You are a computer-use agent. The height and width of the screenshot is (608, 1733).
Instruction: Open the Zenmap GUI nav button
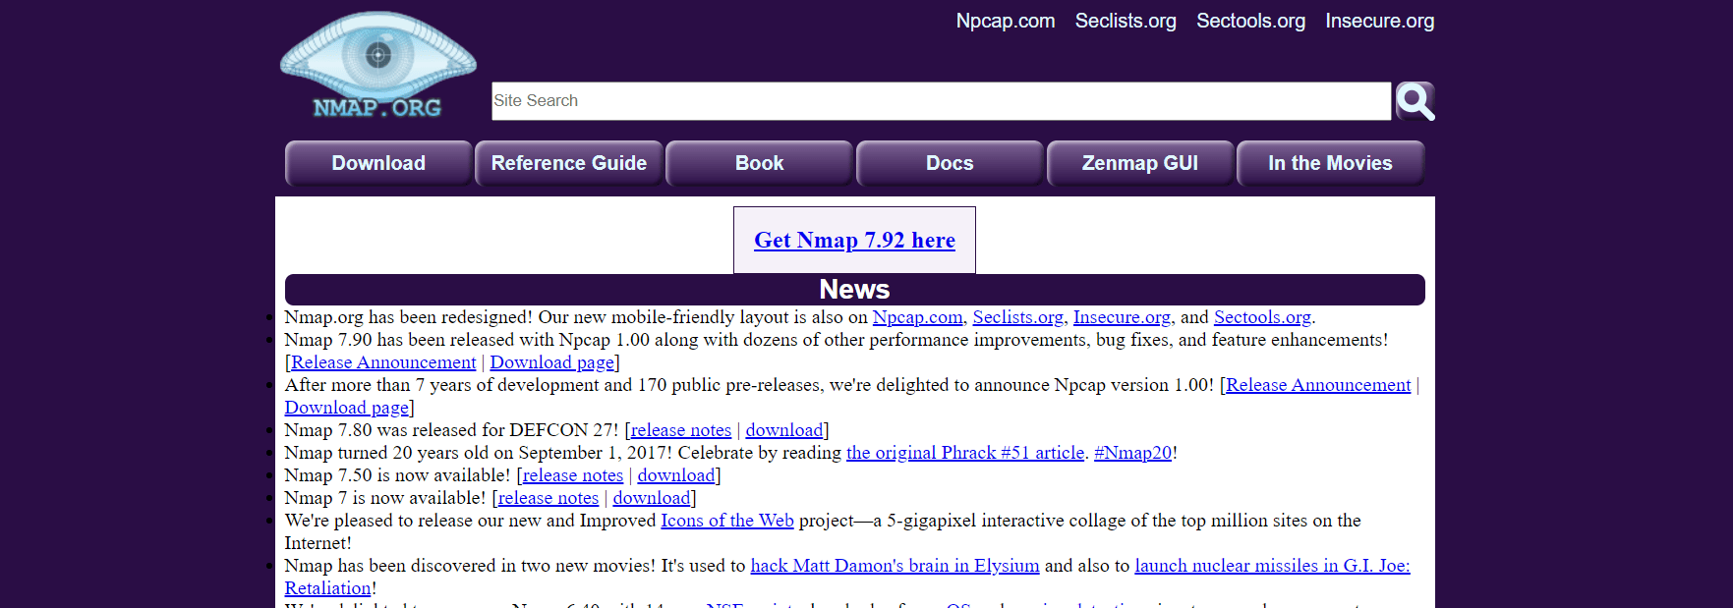(1140, 163)
